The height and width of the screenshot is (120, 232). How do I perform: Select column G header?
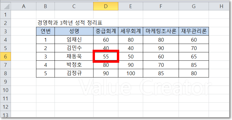[x=194, y=6]
